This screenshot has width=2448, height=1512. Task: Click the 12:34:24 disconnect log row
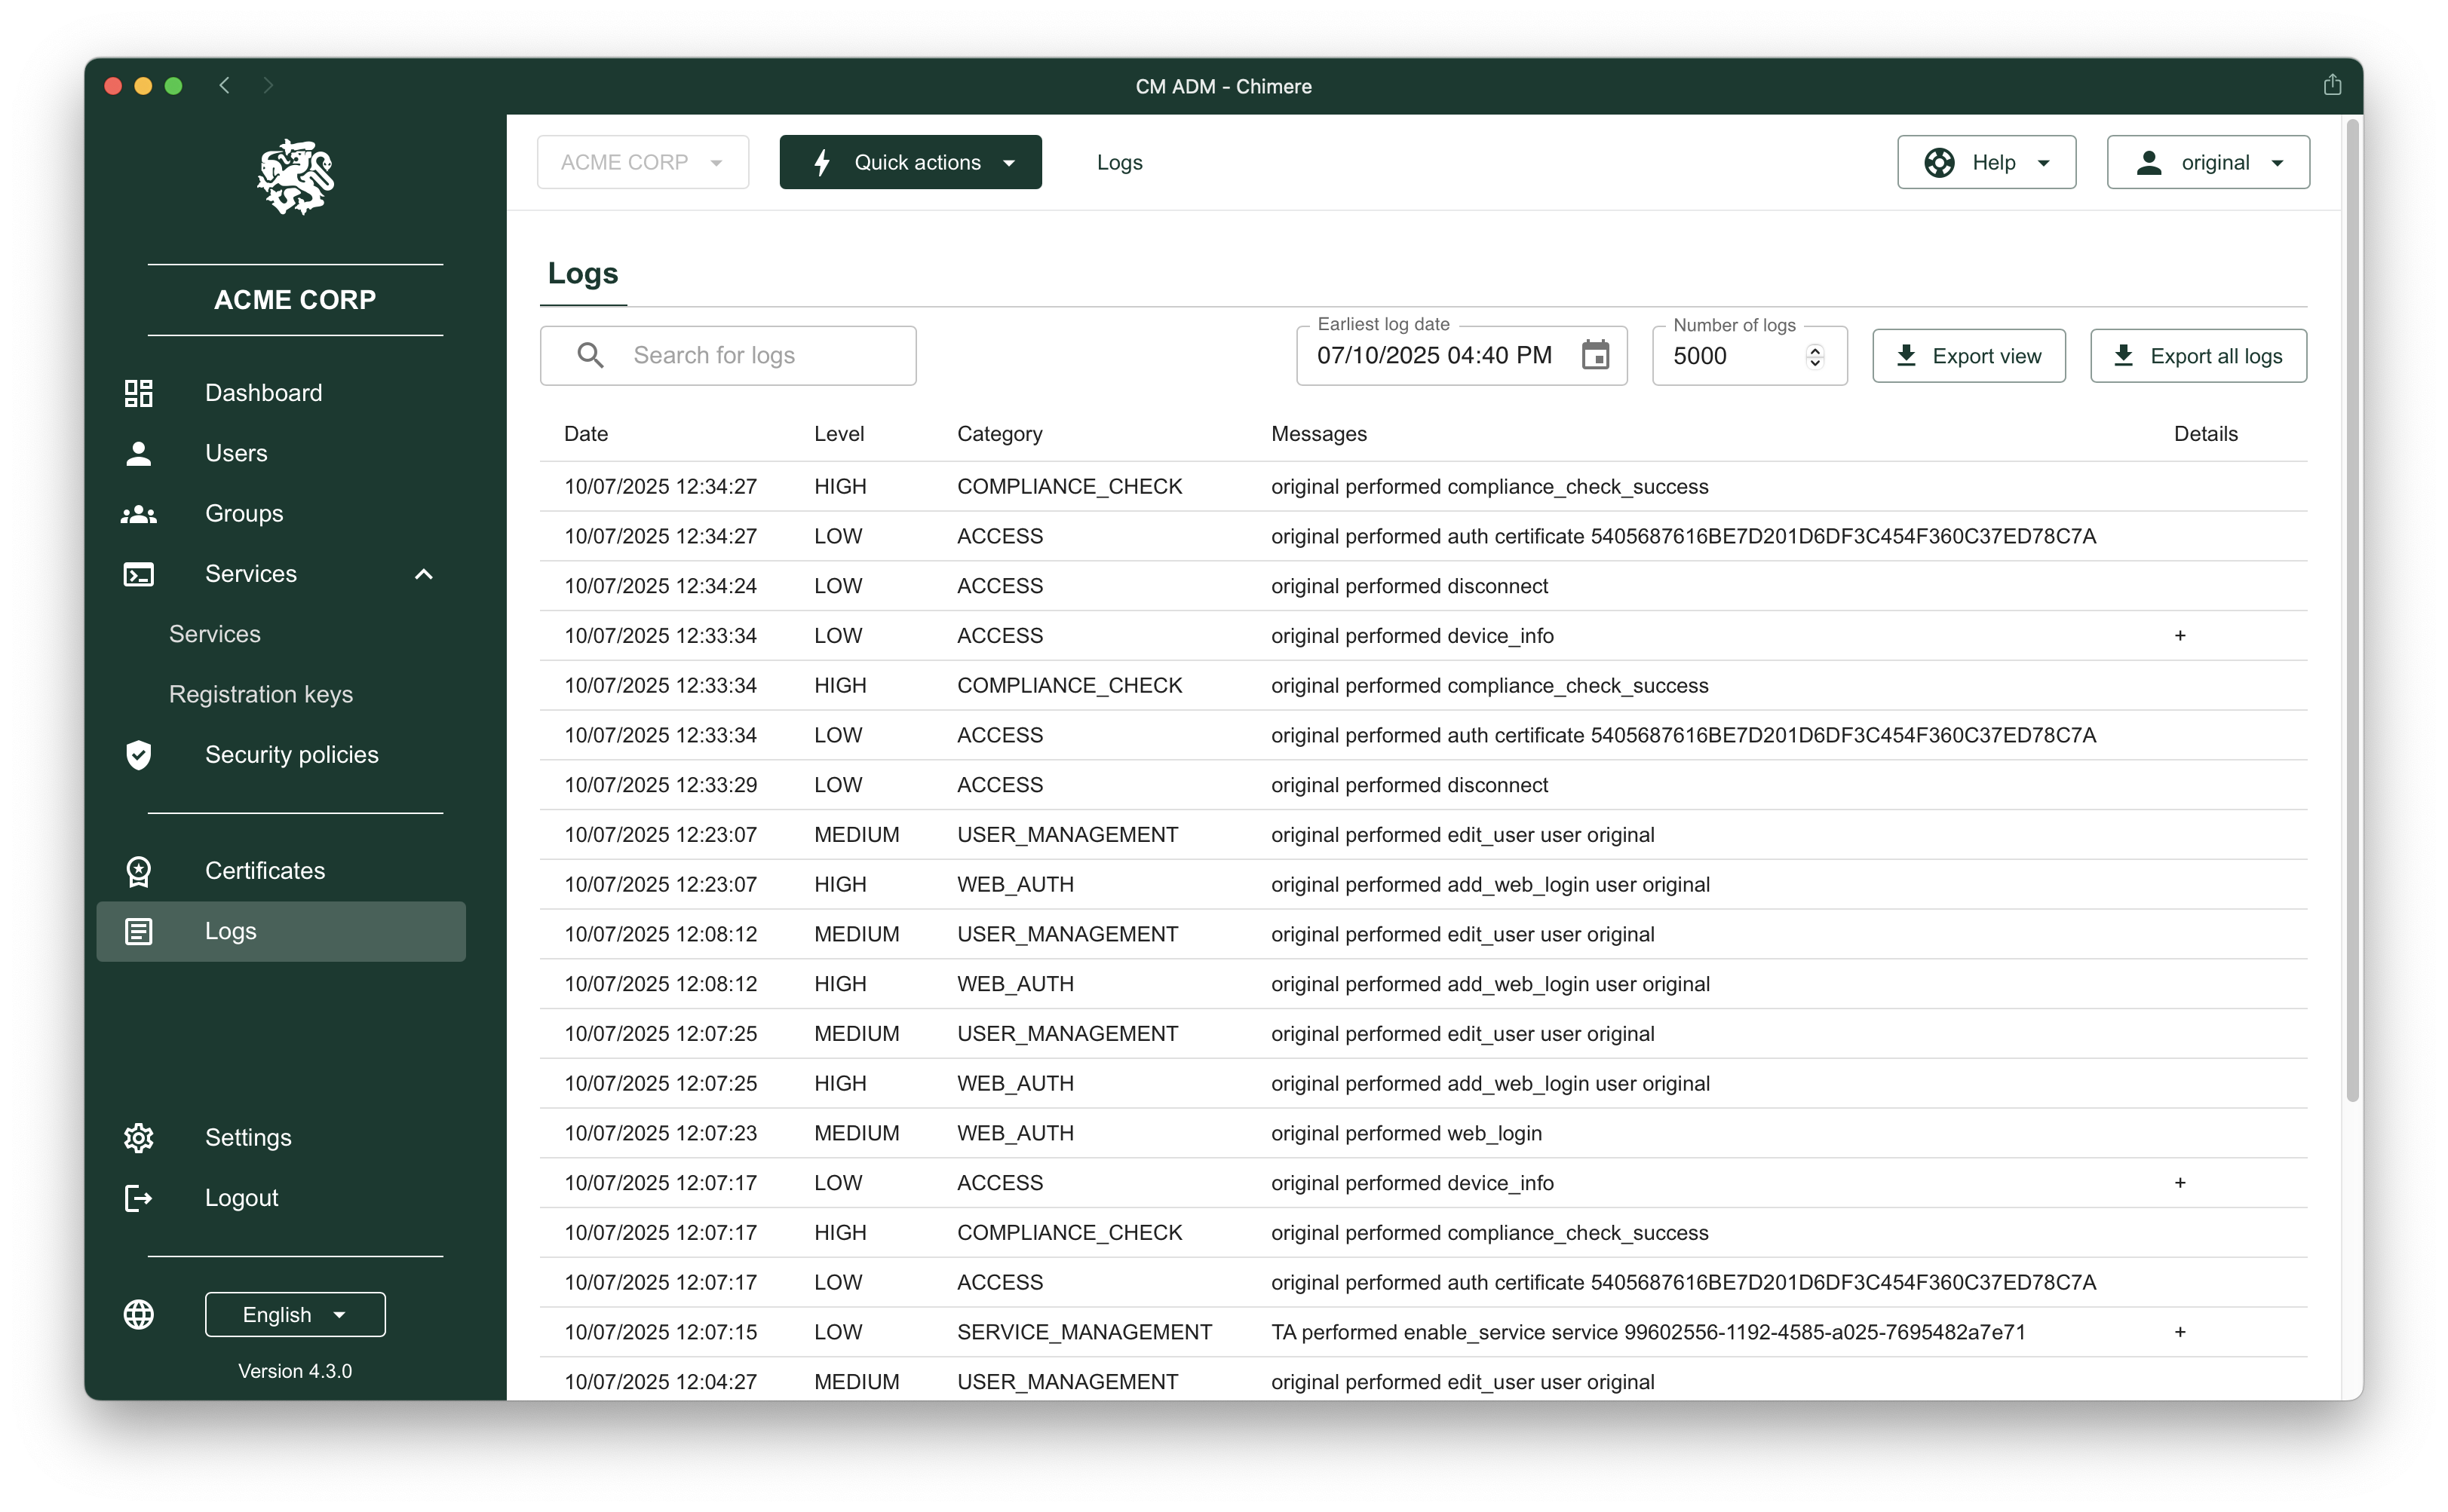tap(1422, 586)
